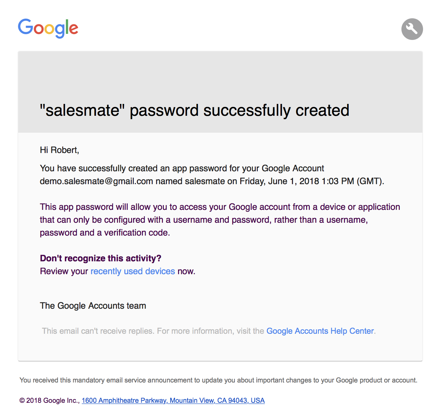Click the "This app password will allow" sentence
444x415 pixels.
220,220
